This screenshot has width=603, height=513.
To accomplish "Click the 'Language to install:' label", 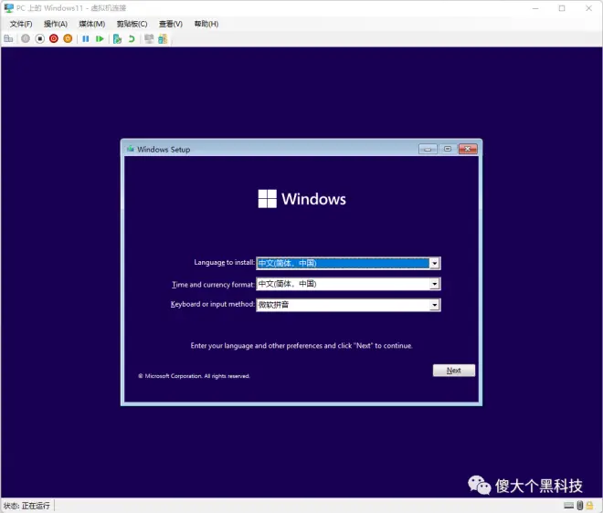I will 224,263.
